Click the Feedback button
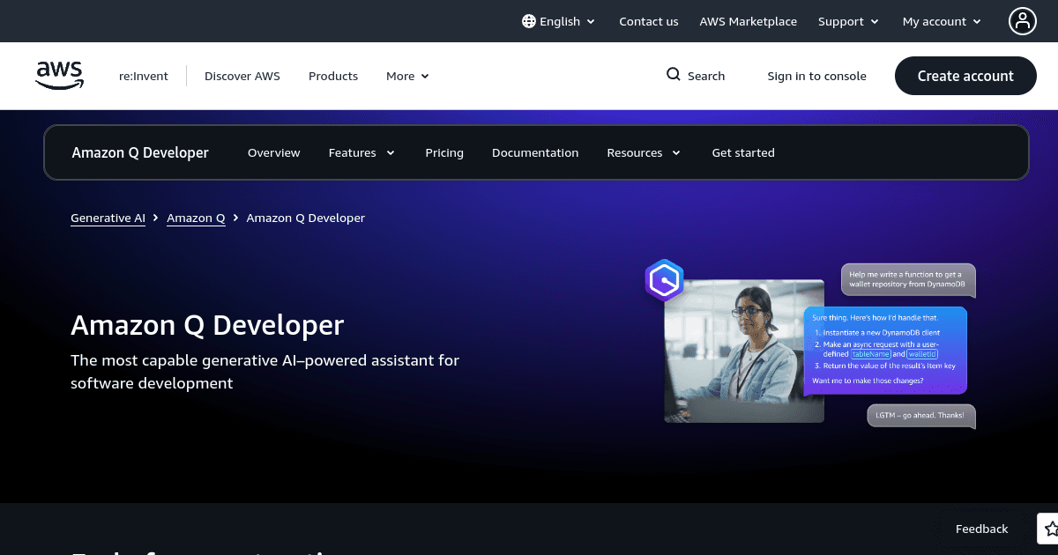Screen dimensions: 1058x555 click(x=981, y=529)
